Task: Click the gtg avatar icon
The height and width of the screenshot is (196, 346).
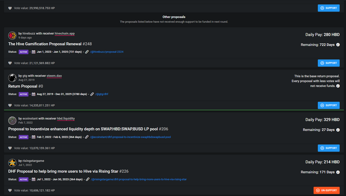Action: click(12, 78)
